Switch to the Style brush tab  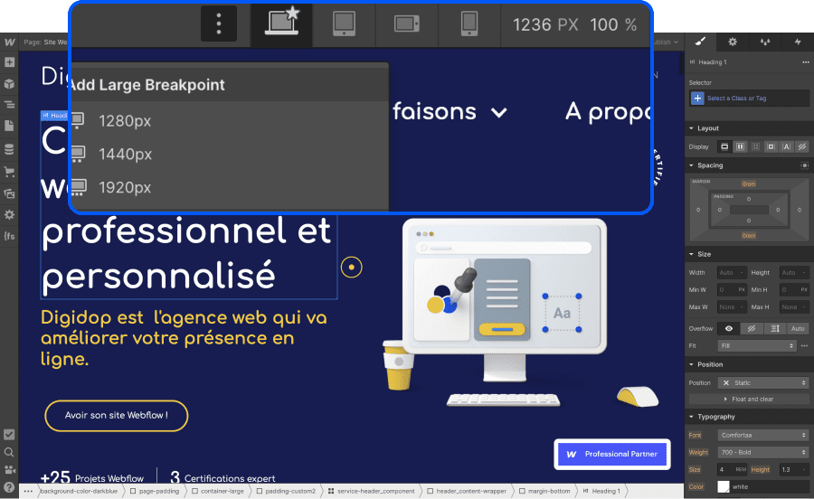[x=700, y=42]
